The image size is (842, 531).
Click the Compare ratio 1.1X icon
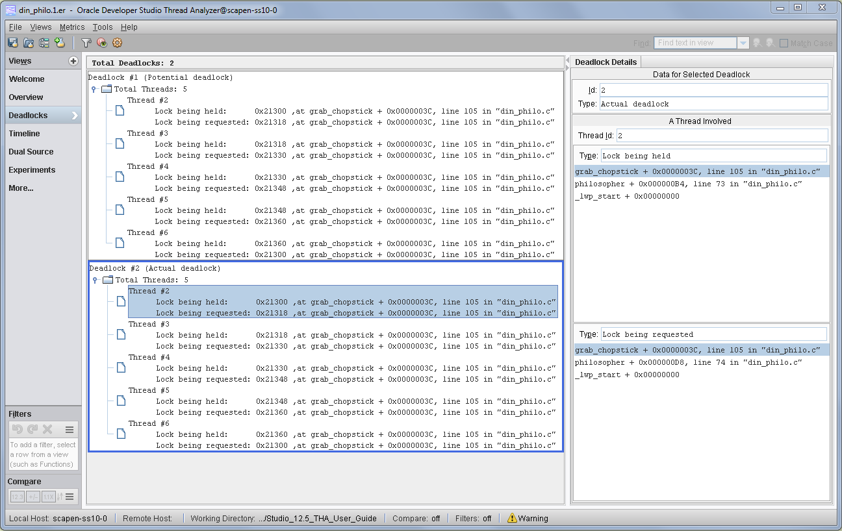point(49,497)
